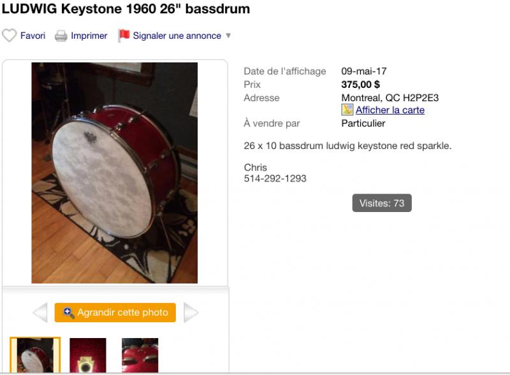Click the Imprimer link
Image resolution: width=510 pixels, height=375 pixels.
89,36
